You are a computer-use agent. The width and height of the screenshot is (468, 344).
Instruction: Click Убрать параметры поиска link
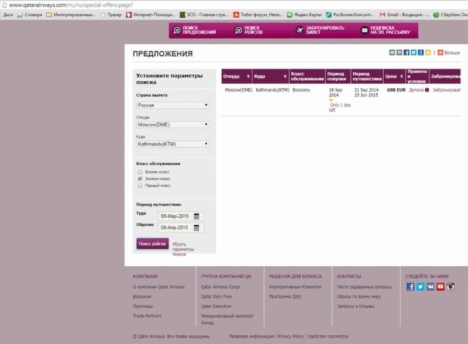(183, 249)
